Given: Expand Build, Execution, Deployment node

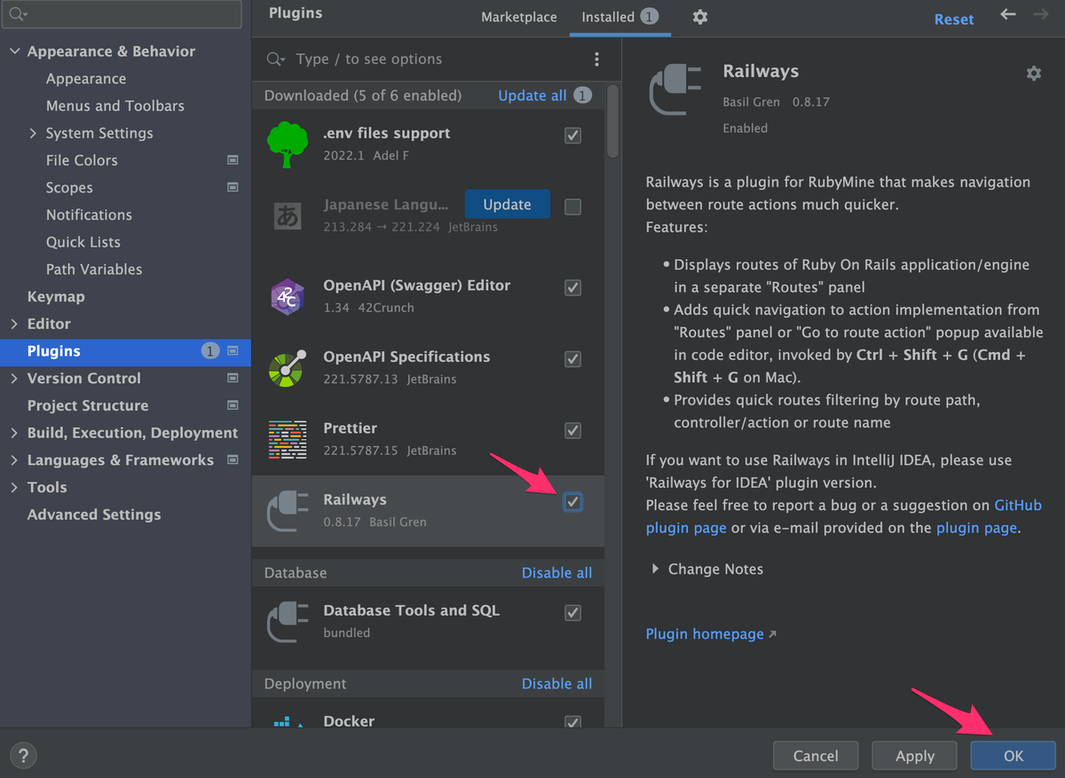Looking at the screenshot, I should click(x=14, y=433).
